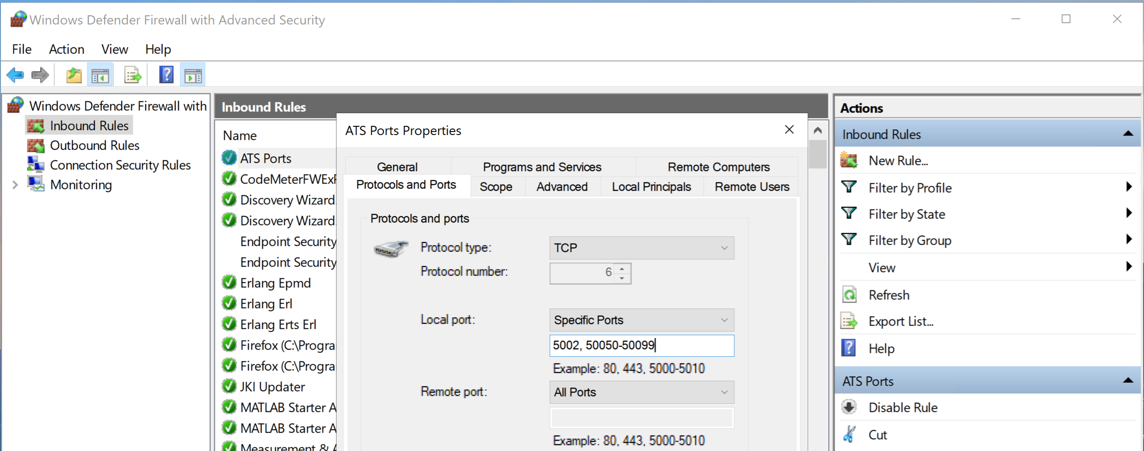Click the firewall root node icon in tree
This screenshot has width=1144, height=451.
click(x=16, y=105)
